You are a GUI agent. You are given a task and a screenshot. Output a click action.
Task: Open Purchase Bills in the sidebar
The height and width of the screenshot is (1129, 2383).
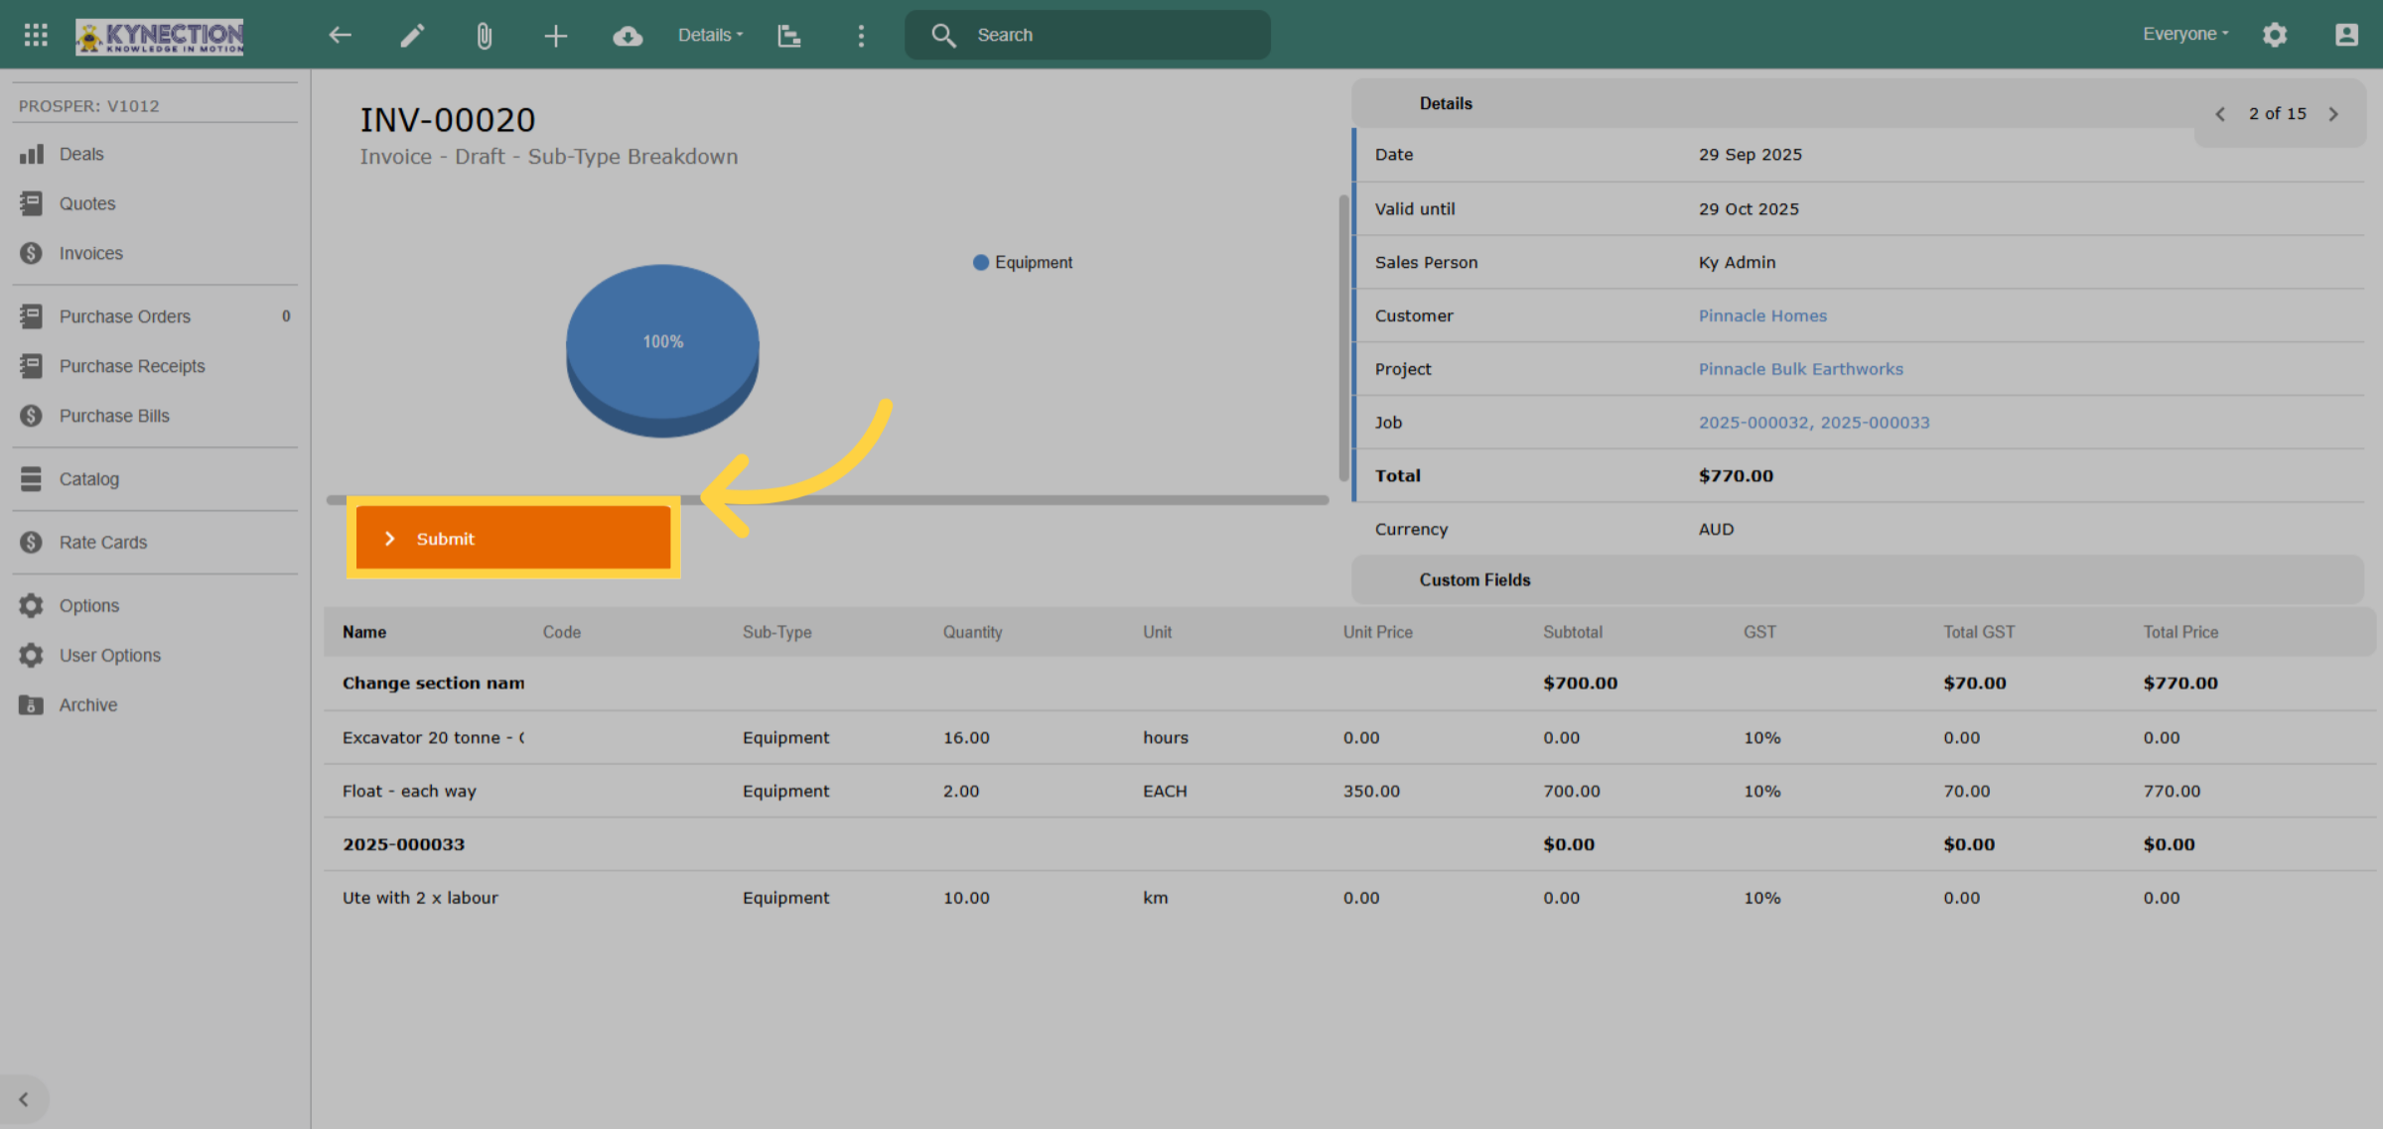(155, 416)
